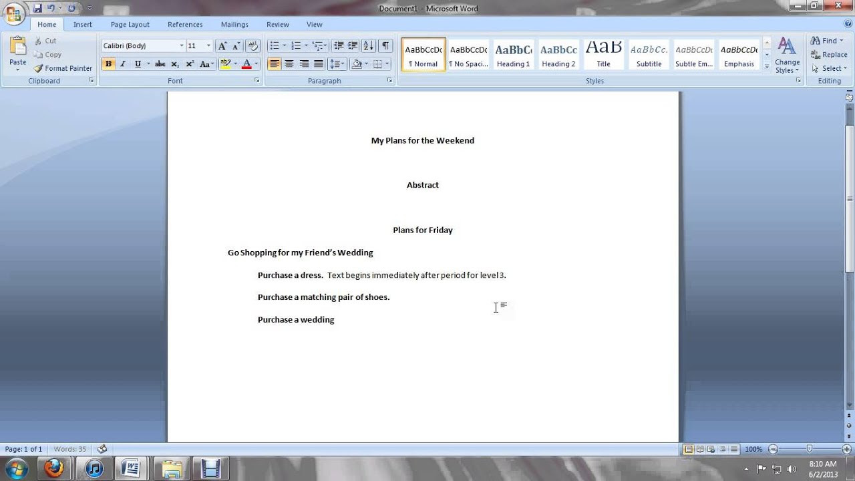Select the Center alignment icon
Screen dimensions: 855x481
[x=289, y=63]
